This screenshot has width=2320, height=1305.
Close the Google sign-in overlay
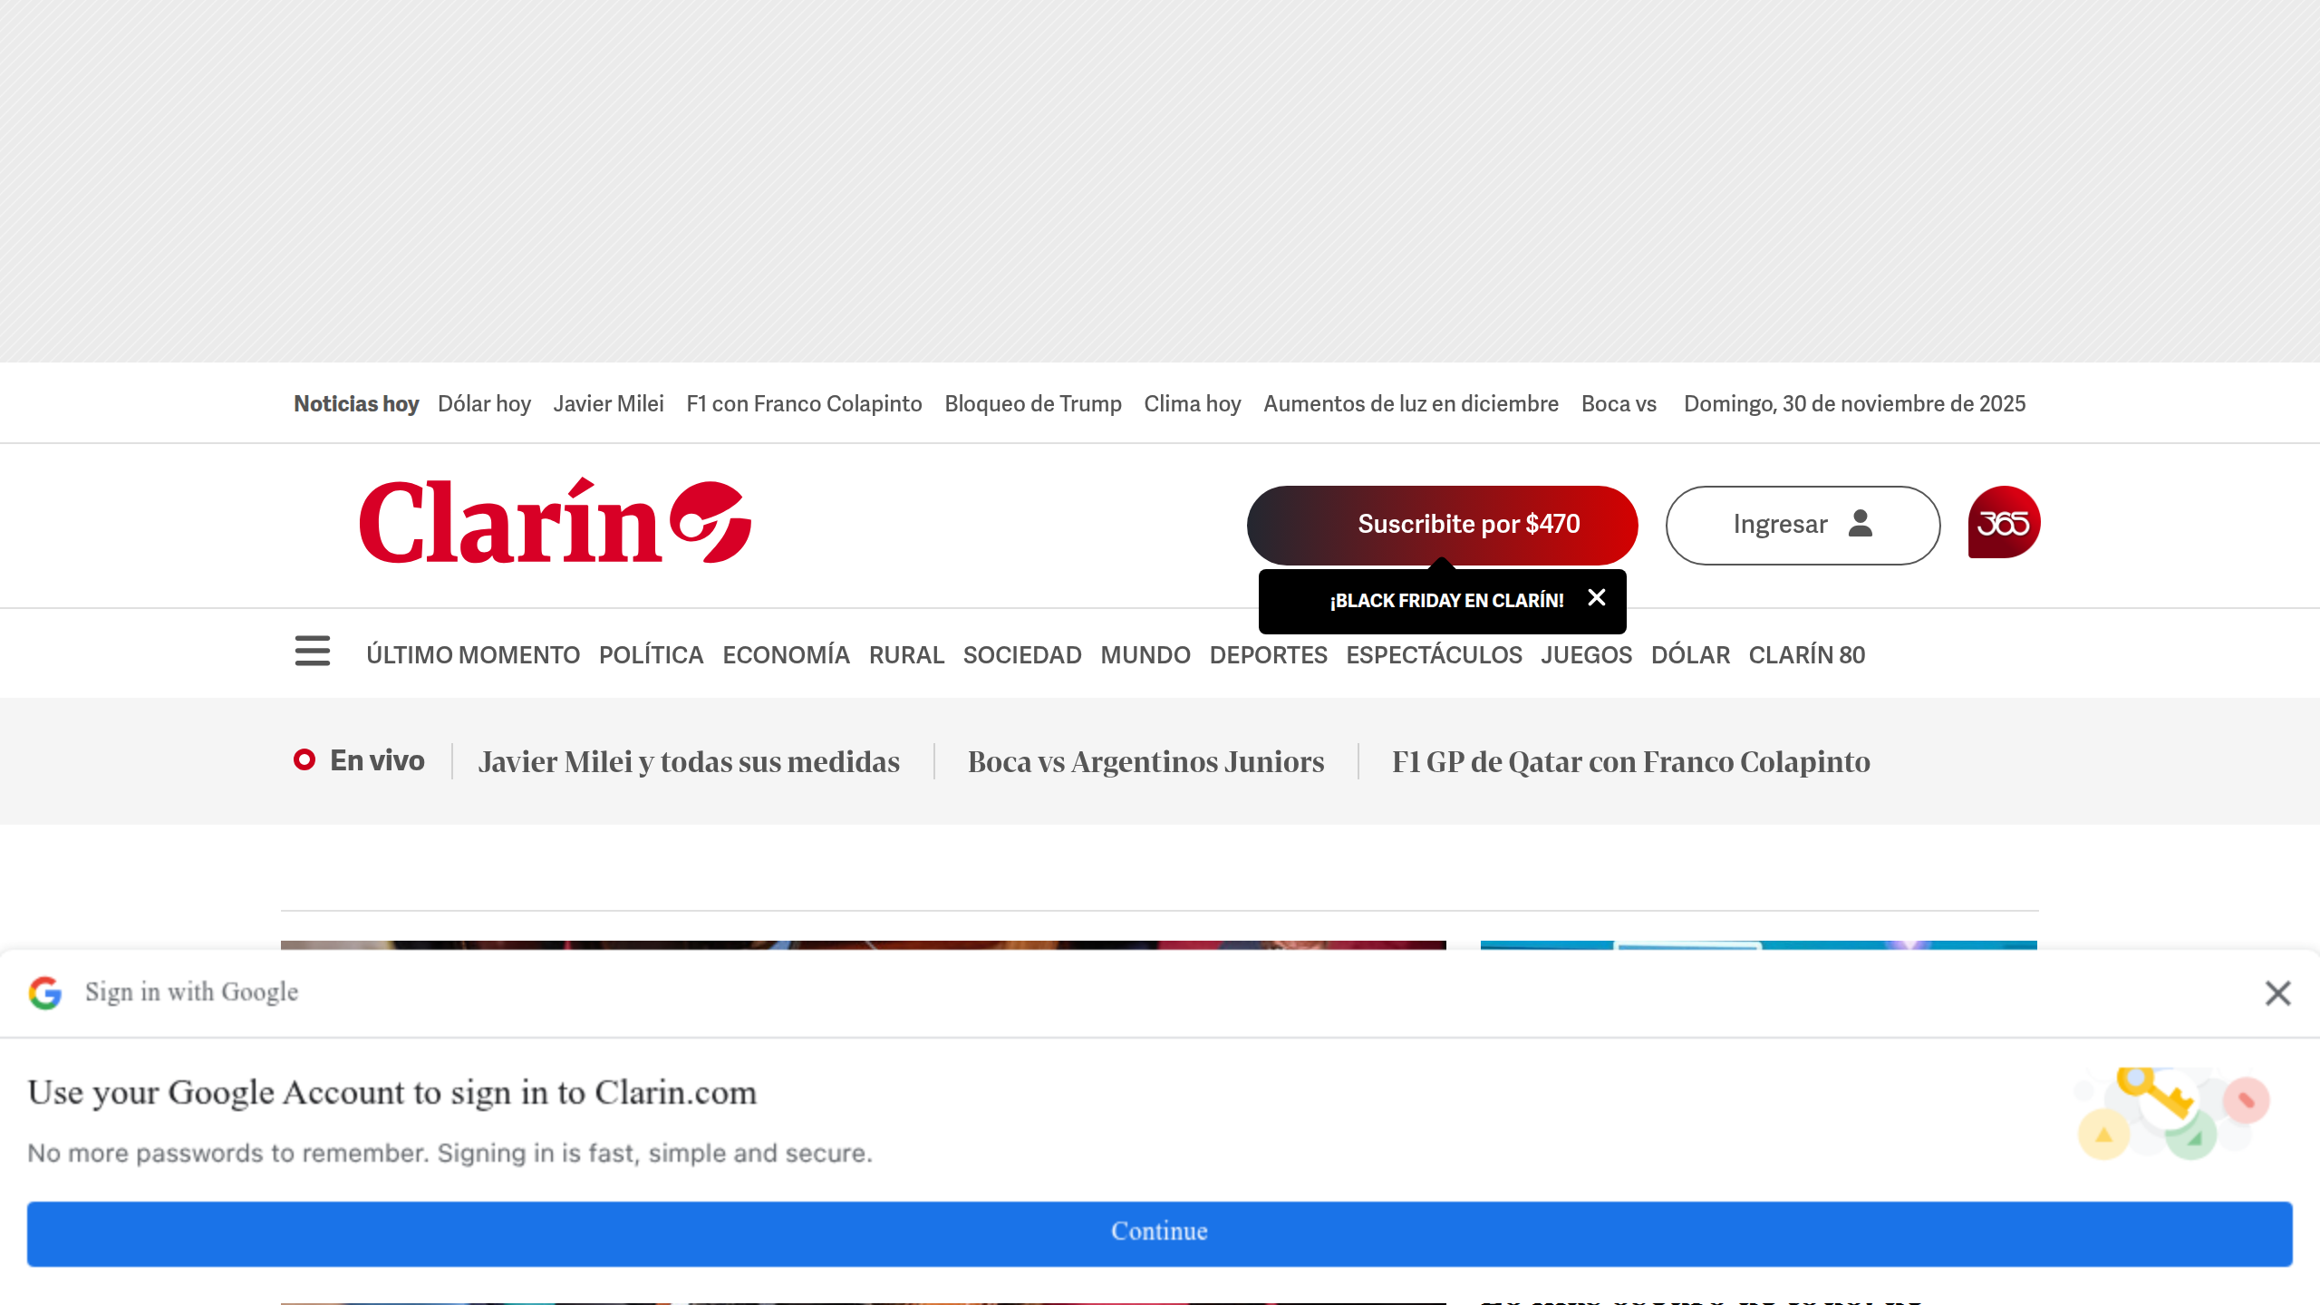coord(2277,993)
